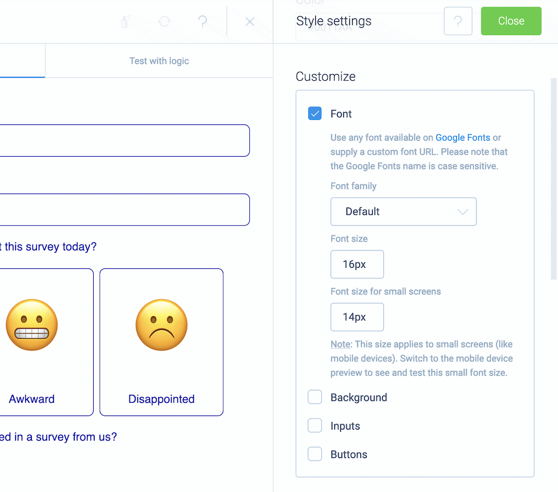Enable the Background checkbox
558x492 pixels.
coord(315,397)
